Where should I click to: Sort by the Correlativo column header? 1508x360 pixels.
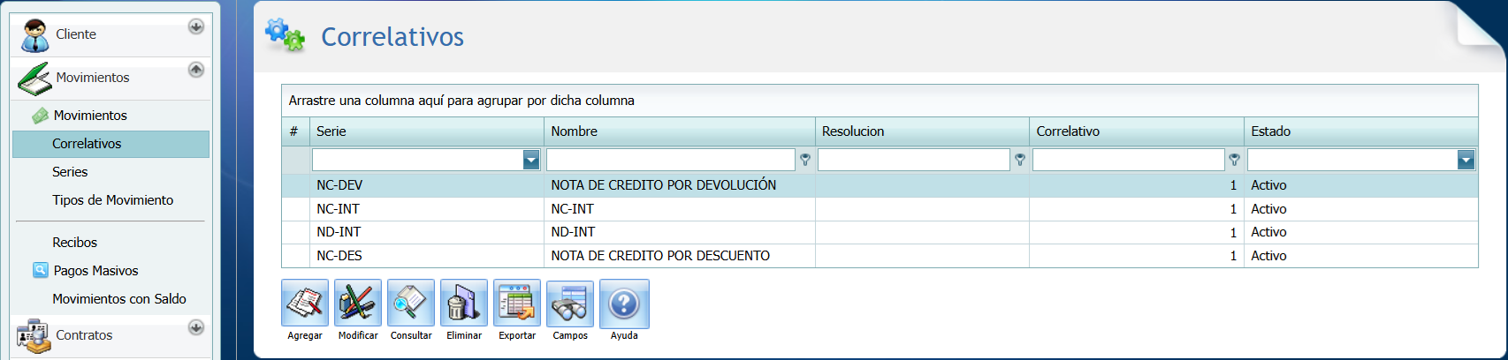click(x=1137, y=131)
